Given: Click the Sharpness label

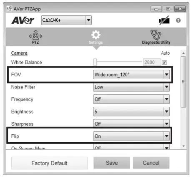Looking at the screenshot, I should pyautogui.click(x=22, y=124).
